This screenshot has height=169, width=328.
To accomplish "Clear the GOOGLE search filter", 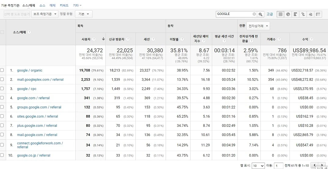I will click(254, 14).
